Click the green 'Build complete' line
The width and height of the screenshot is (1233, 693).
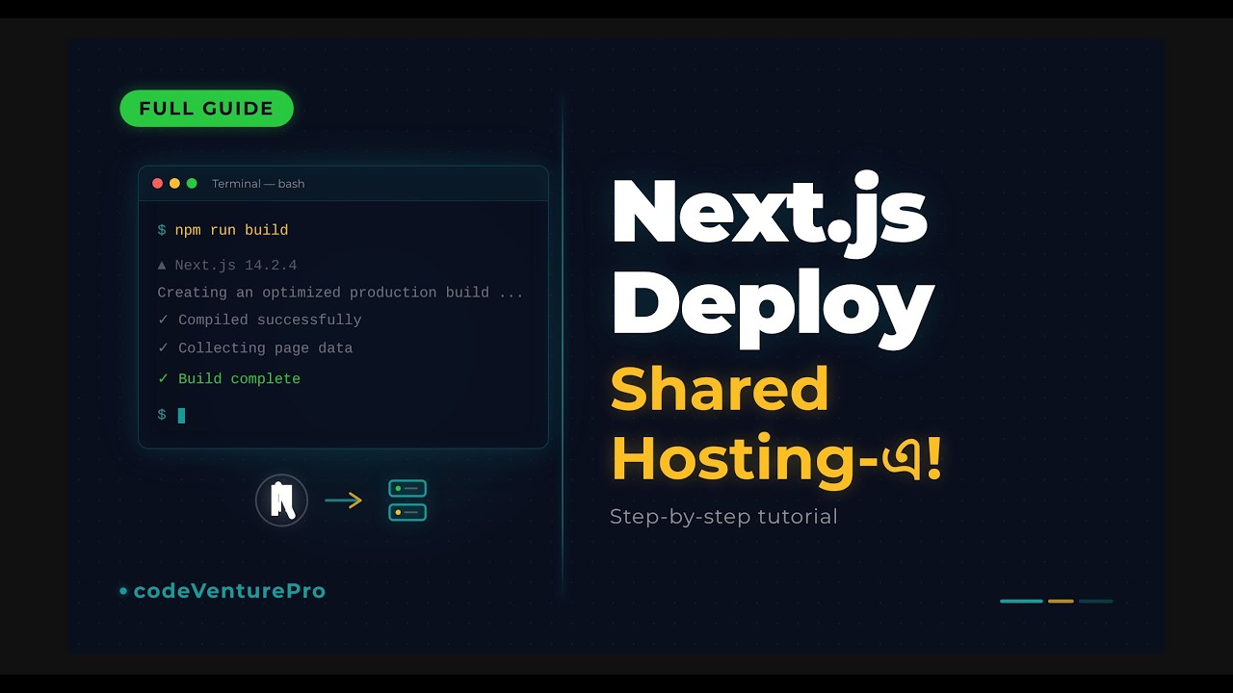coord(228,378)
